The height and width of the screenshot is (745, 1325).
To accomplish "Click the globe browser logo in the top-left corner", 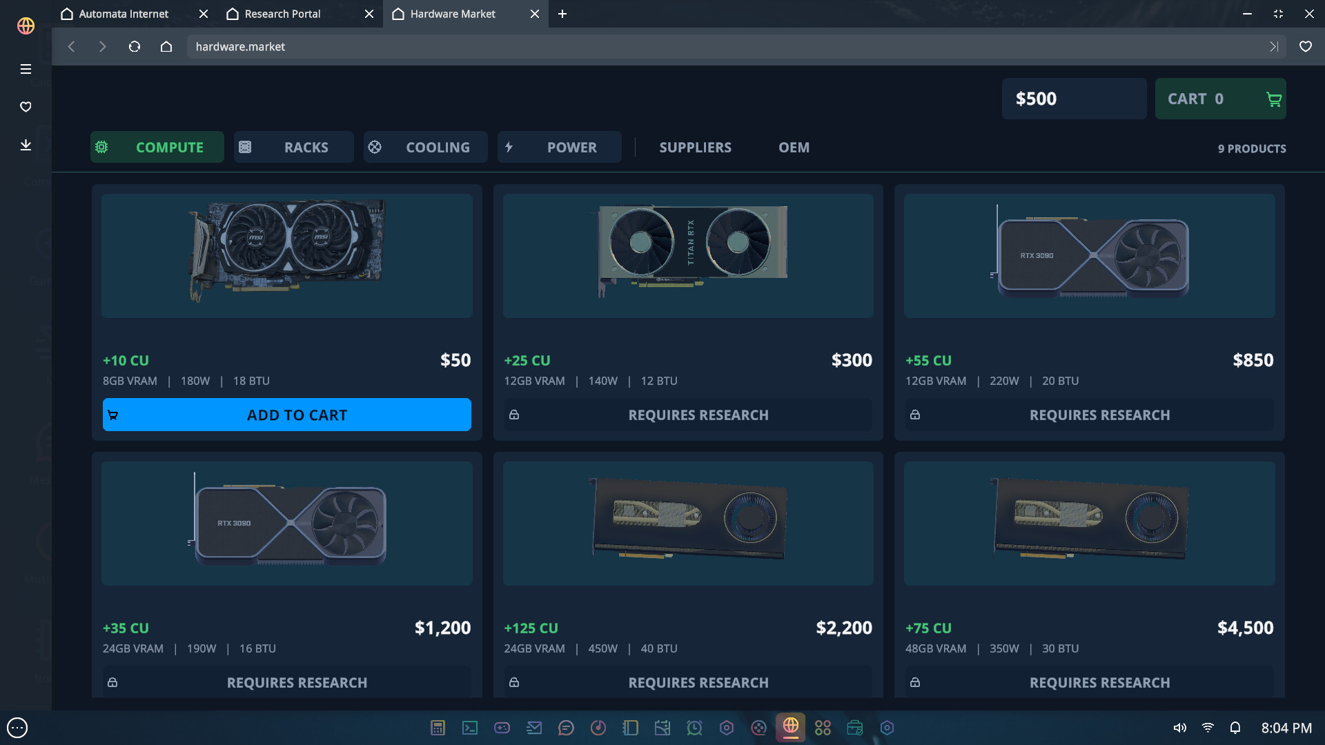I will click(26, 26).
